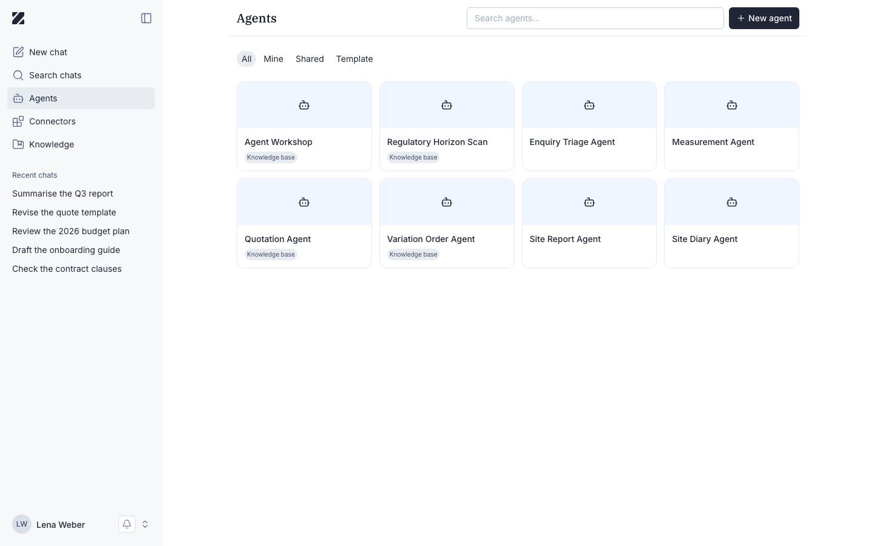
Task: Click Knowledge base tag on Agent Workshop
Action: pos(271,158)
